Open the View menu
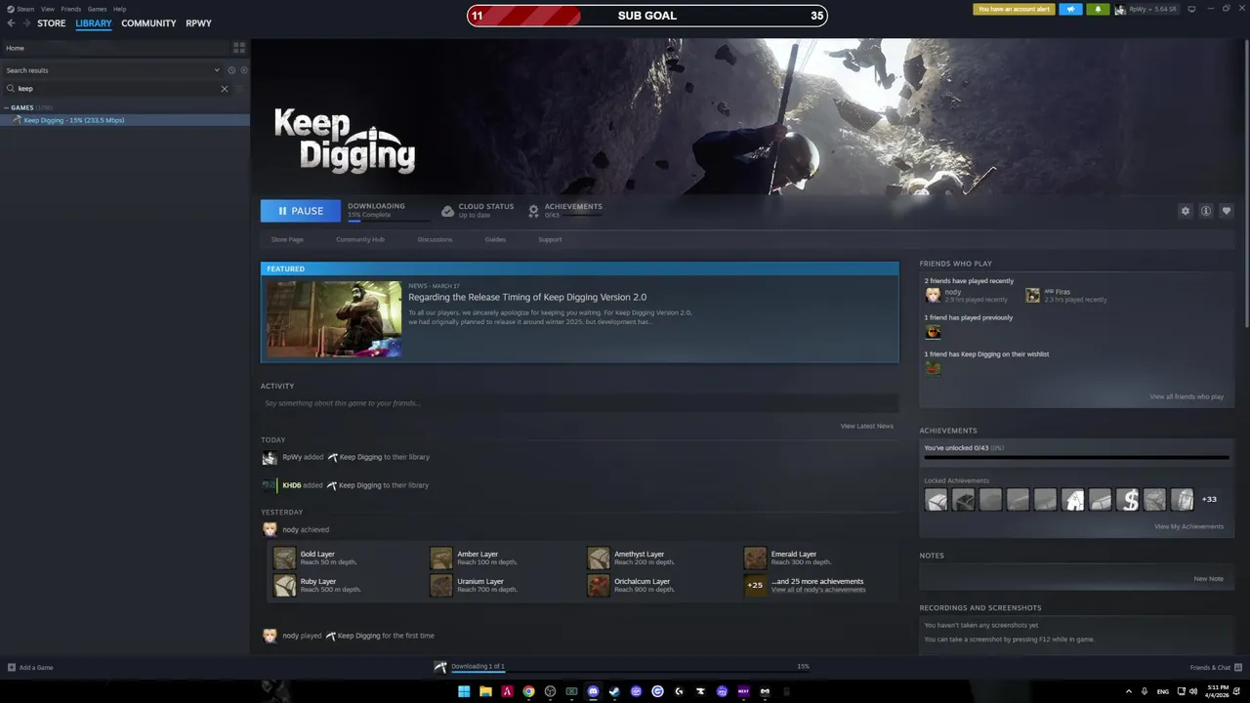 click(x=47, y=9)
